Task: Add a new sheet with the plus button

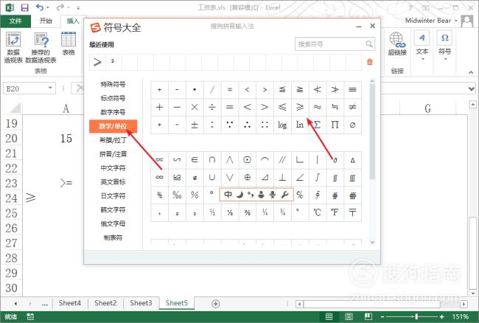Action: [x=216, y=304]
